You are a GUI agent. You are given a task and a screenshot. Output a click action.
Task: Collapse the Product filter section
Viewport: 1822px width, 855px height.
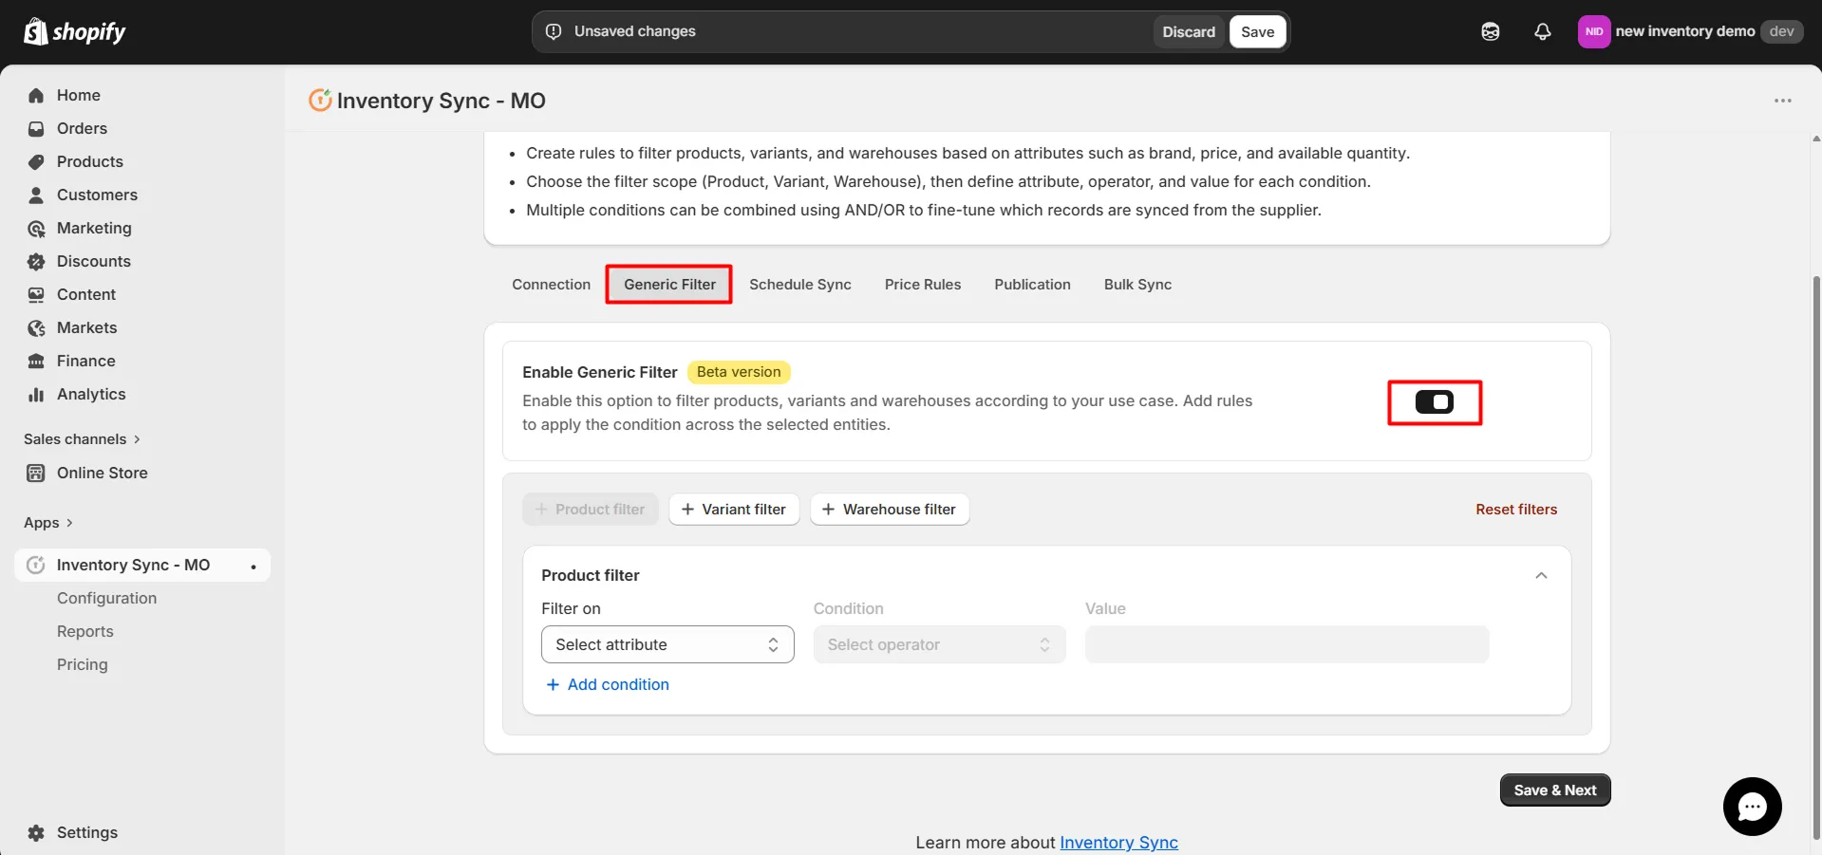coord(1541,575)
